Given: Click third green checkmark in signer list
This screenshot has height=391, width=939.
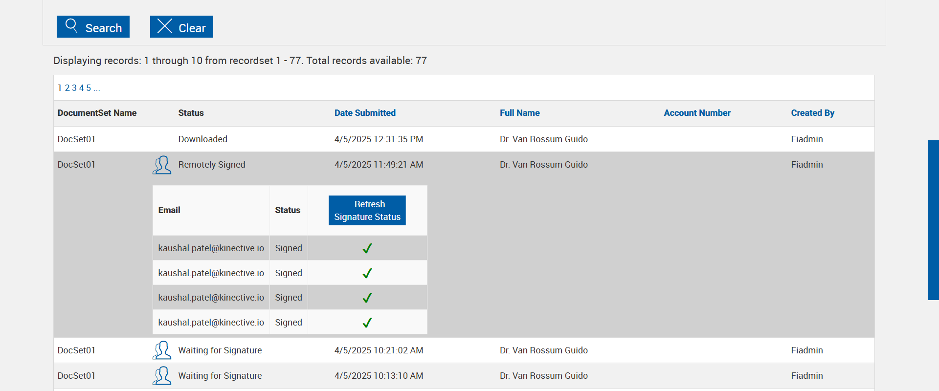Looking at the screenshot, I should 367,298.
